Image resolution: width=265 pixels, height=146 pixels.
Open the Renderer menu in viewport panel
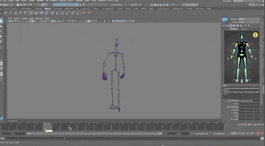click(x=39, y=18)
